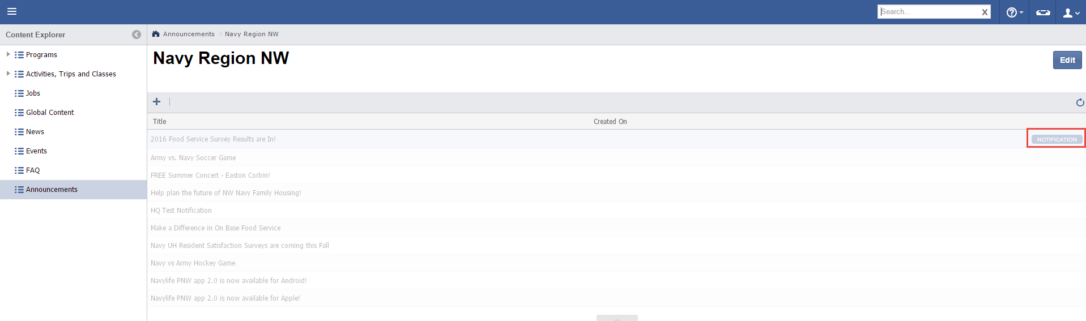Open the help menu dropdown
This screenshot has height=321, width=1086.
pos(1014,12)
